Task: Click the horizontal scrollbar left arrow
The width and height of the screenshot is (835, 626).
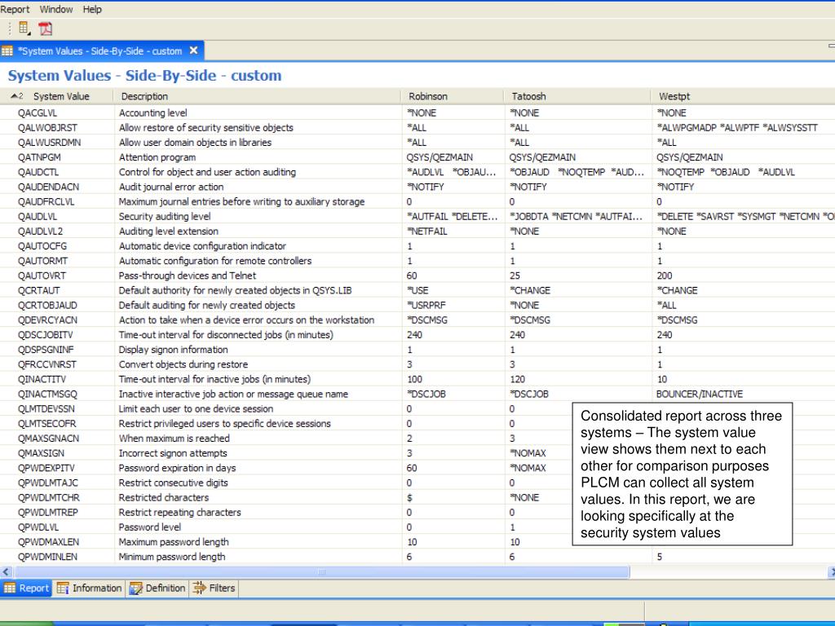Action: (x=6, y=572)
